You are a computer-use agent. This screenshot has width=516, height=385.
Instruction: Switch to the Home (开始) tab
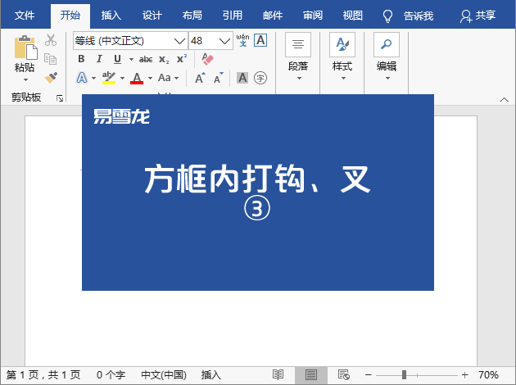click(x=70, y=15)
